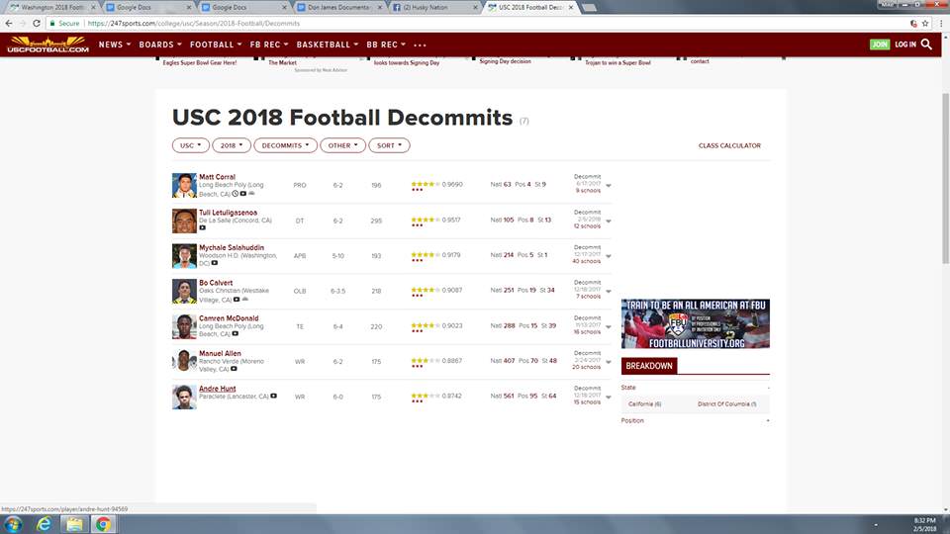The width and height of the screenshot is (950, 534).
Task: Open more nav options ellipsis
Action: click(420, 44)
